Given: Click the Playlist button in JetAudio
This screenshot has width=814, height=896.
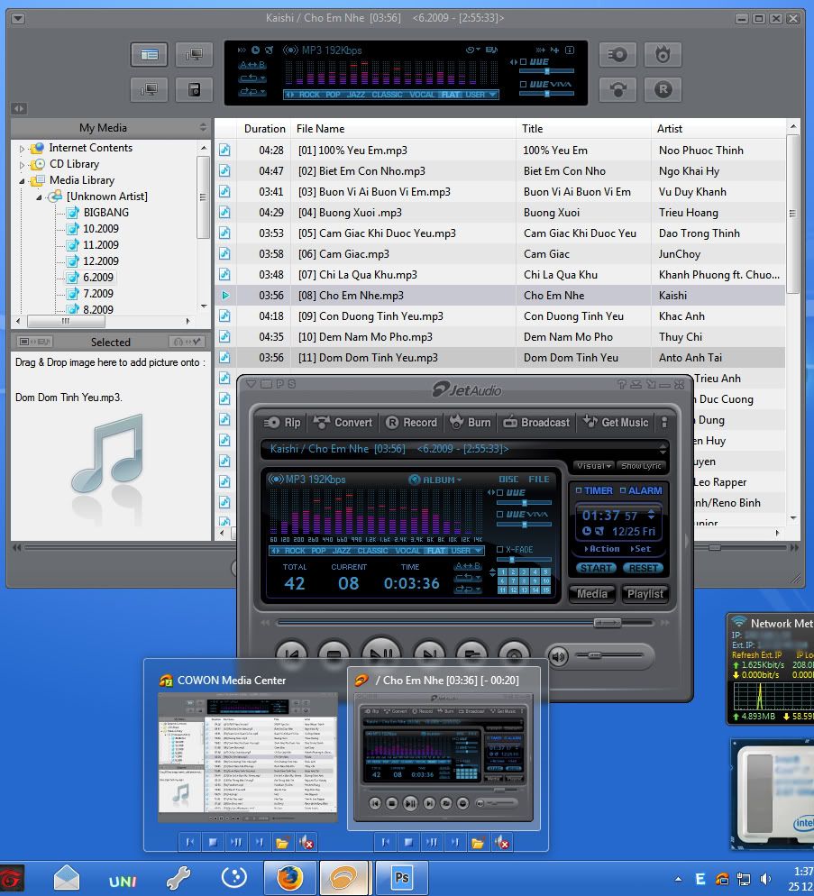Looking at the screenshot, I should pyautogui.click(x=645, y=594).
